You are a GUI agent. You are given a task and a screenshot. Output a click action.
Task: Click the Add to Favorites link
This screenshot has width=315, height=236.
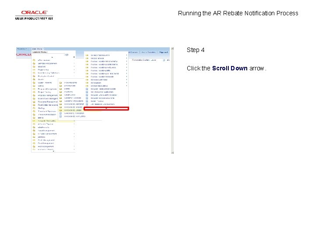(x=148, y=52)
